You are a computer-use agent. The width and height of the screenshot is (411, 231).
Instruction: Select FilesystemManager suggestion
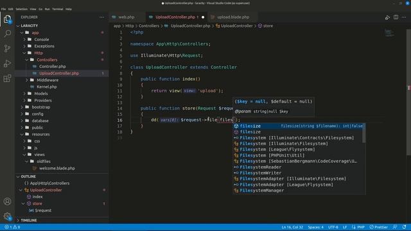click(x=298, y=191)
